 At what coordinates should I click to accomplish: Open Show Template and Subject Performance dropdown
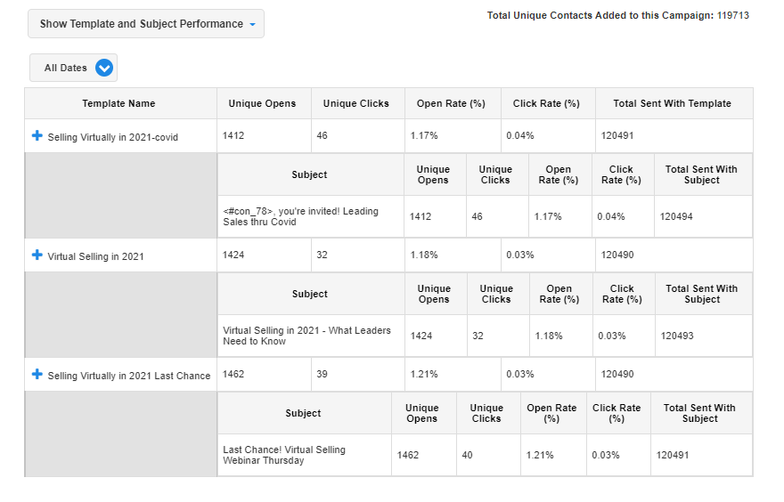(146, 24)
